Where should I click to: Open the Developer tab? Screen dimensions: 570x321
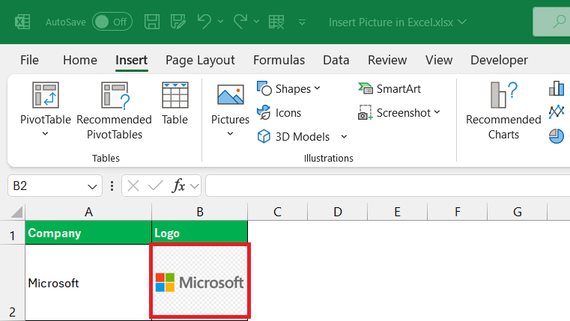point(500,60)
